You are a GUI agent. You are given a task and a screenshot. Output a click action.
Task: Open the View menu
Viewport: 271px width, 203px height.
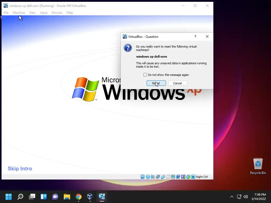[32, 13]
